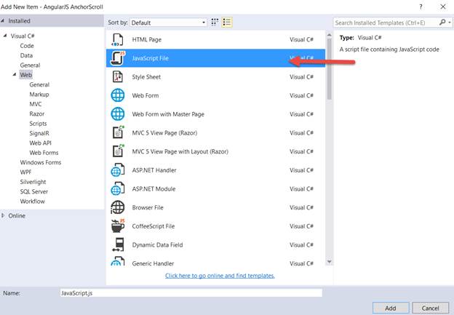The width and height of the screenshot is (454, 315).
Task: Collapse the Installed section
Action: point(3,21)
